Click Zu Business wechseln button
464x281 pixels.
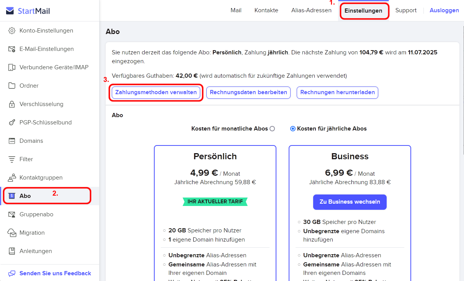point(350,202)
